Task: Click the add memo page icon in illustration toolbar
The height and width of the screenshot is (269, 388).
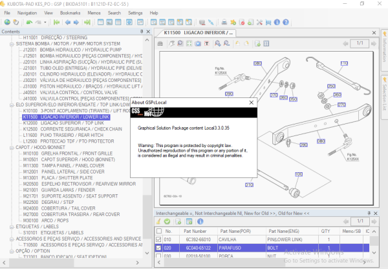Action: click(257, 44)
